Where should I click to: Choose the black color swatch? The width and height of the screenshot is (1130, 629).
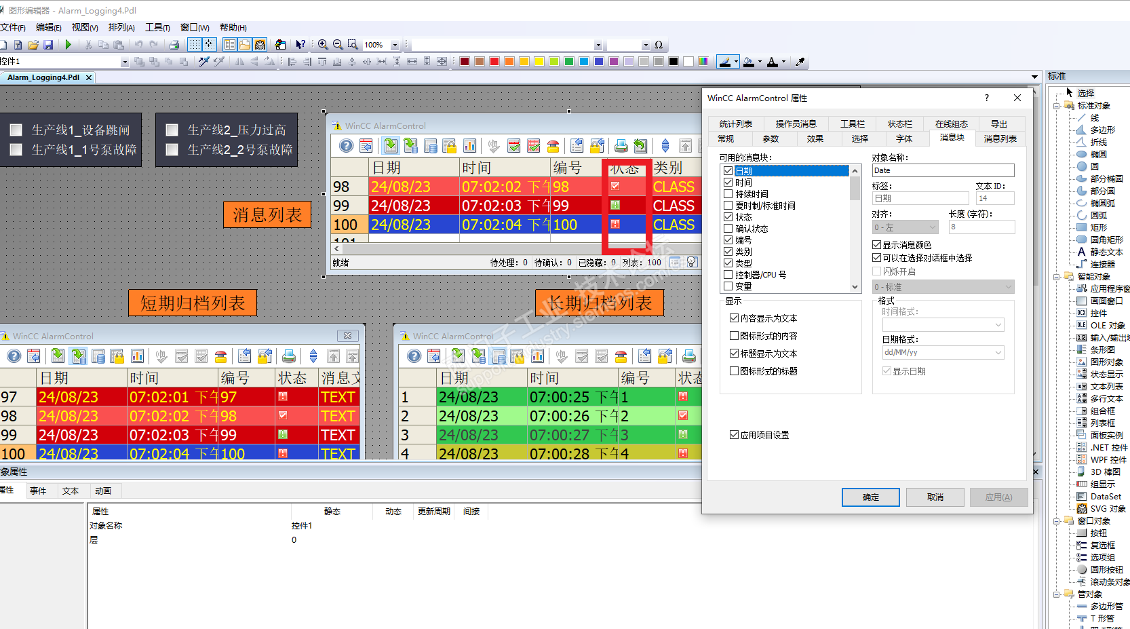coord(674,62)
